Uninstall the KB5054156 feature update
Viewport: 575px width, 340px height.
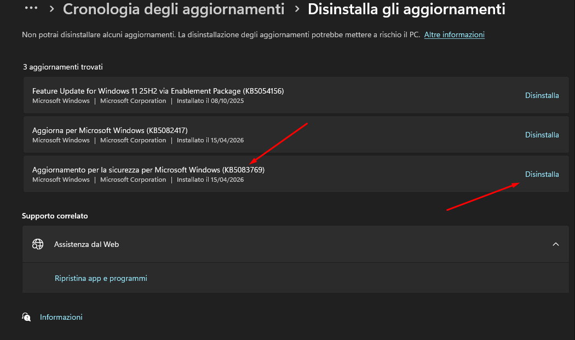coord(542,95)
